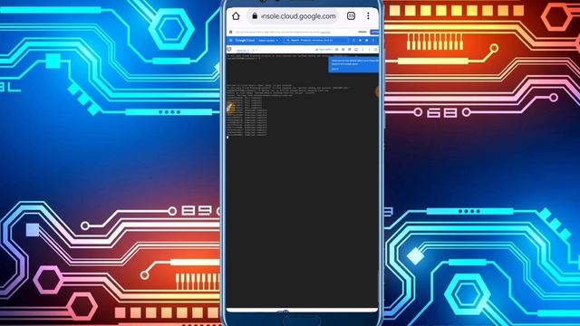
Task: Open the Cloud Shell more options menu
Action: pos(362,49)
